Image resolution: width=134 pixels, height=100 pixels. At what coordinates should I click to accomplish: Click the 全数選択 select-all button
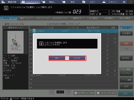[126, 34]
